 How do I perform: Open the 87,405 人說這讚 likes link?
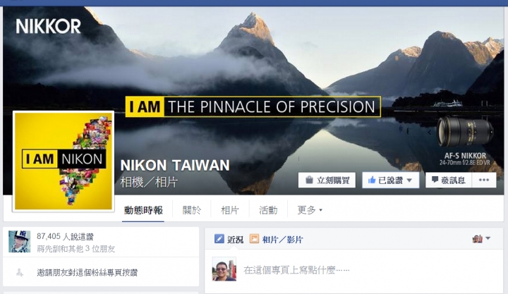(65, 237)
